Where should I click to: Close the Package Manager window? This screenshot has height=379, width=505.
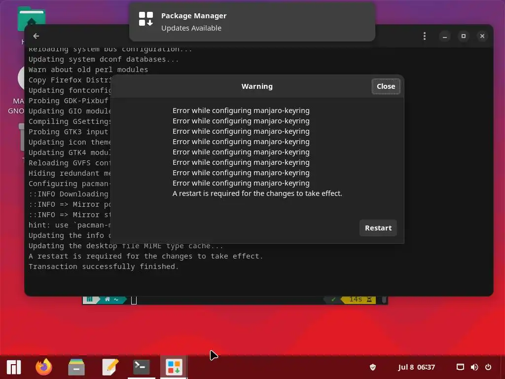click(x=482, y=36)
